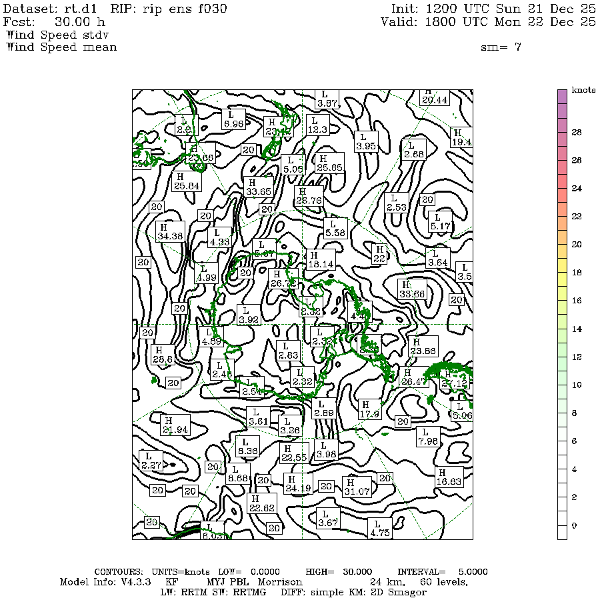Click the 'L 5.17' minimum label

[x=441, y=221]
